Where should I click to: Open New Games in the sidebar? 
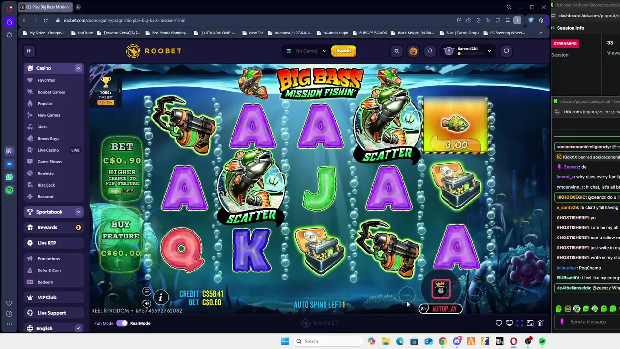pyautogui.click(x=48, y=115)
